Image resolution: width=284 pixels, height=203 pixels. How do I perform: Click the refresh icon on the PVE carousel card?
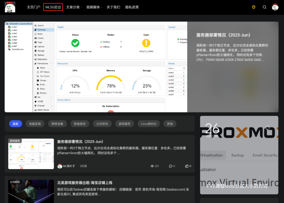click(x=267, y=128)
